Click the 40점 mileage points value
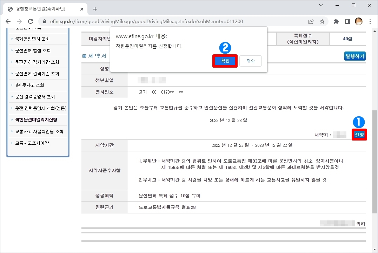Viewport: 378px width, 253px height. pos(347,39)
